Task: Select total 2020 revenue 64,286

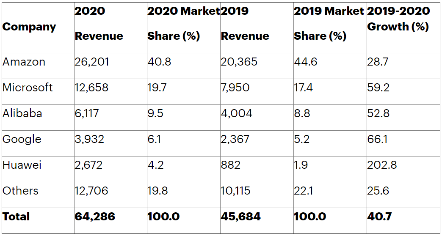Action: [x=95, y=217]
